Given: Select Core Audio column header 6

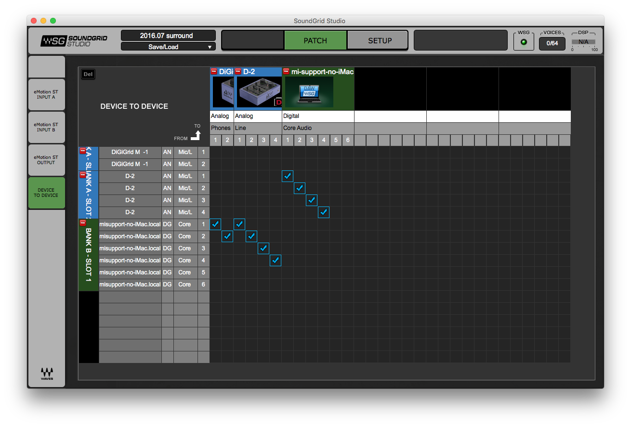Looking at the screenshot, I should pos(348,140).
